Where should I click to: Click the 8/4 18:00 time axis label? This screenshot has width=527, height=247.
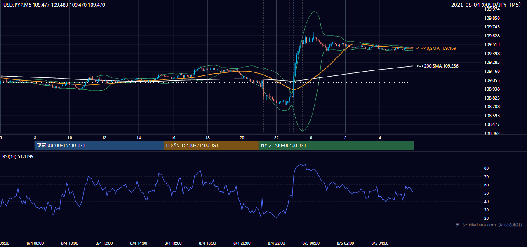(x=208, y=243)
